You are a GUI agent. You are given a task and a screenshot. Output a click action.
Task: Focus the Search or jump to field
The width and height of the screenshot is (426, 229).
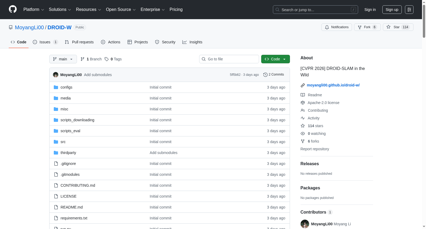click(316, 10)
